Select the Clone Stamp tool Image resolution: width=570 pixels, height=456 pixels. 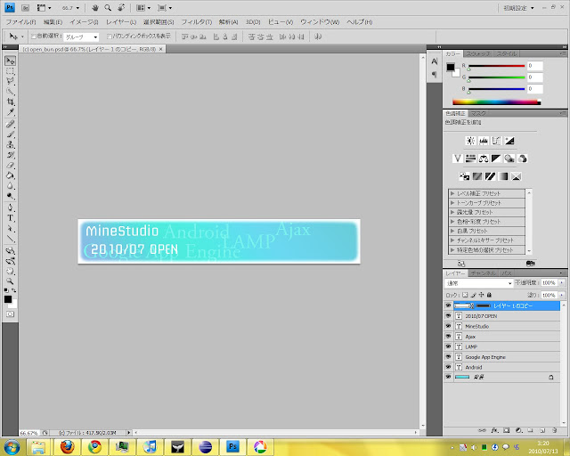pos(10,145)
